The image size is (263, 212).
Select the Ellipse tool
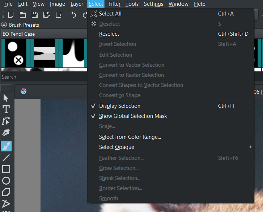tap(6, 181)
